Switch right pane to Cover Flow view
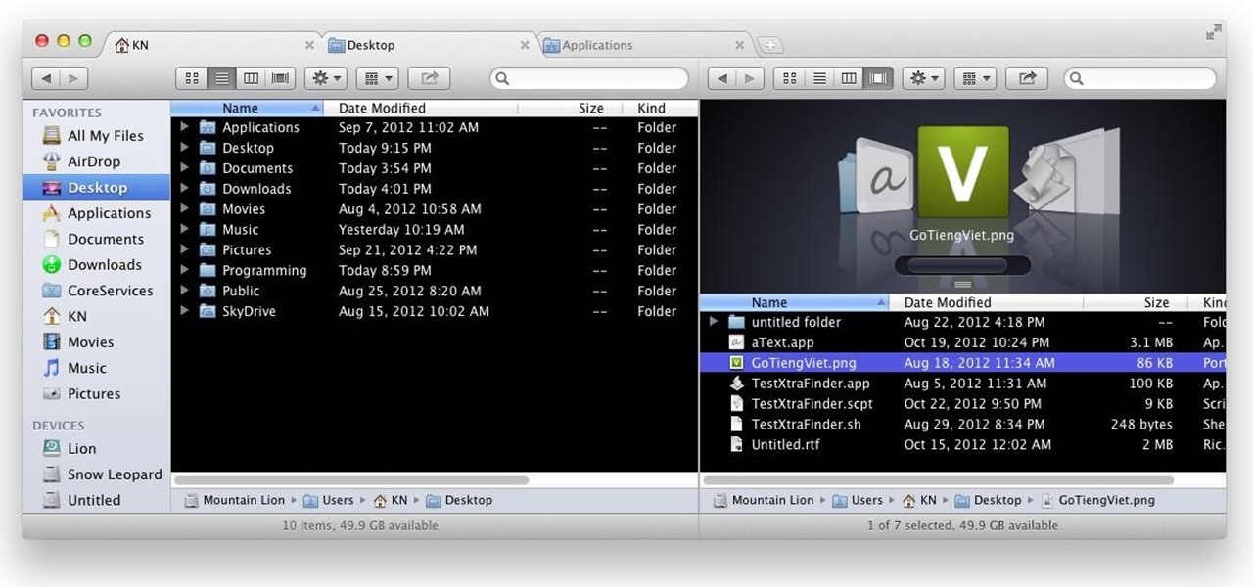The image size is (1253, 587). [x=879, y=78]
